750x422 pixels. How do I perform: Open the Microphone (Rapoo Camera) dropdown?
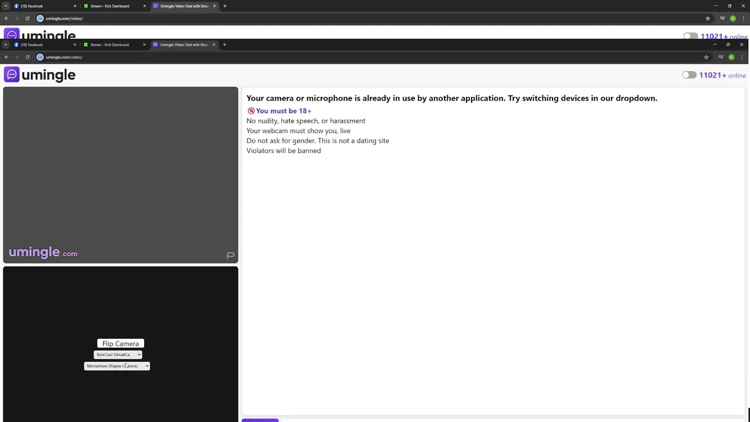117,366
